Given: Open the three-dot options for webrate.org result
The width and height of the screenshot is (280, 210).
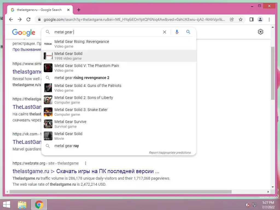Looking at the screenshot, I should click(x=86, y=163).
